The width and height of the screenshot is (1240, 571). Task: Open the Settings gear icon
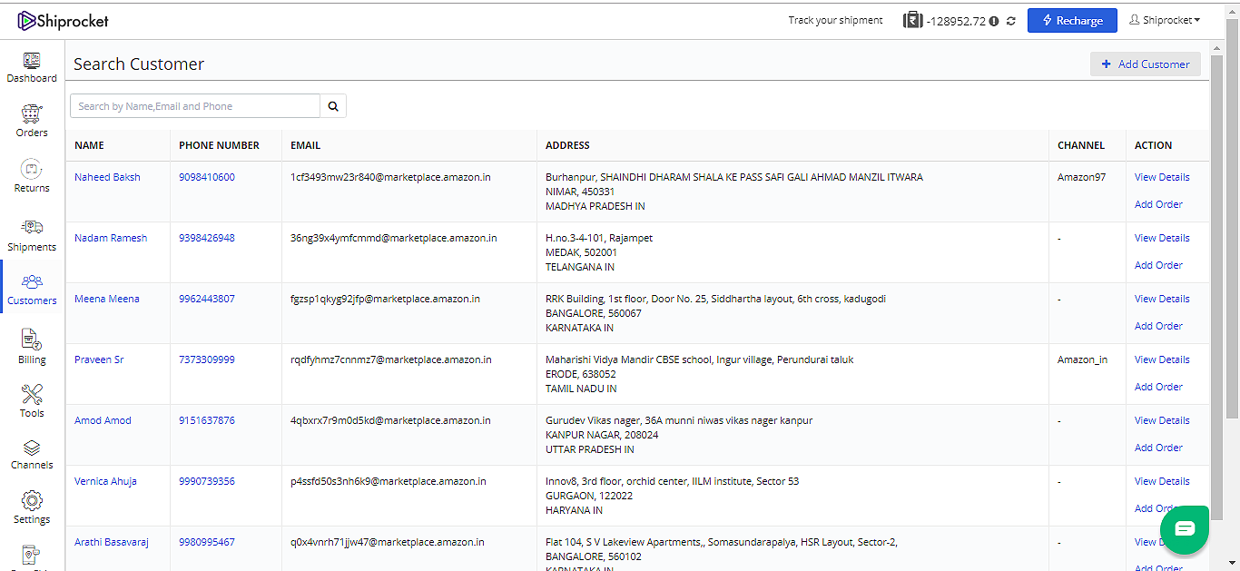[32, 501]
